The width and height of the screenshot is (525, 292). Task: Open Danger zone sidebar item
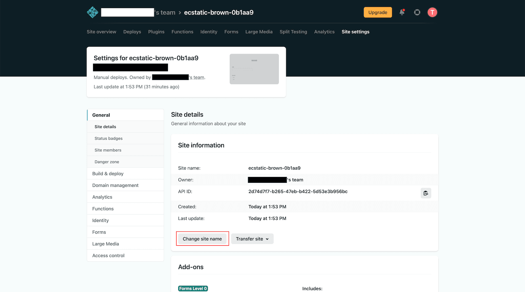click(x=125, y=162)
